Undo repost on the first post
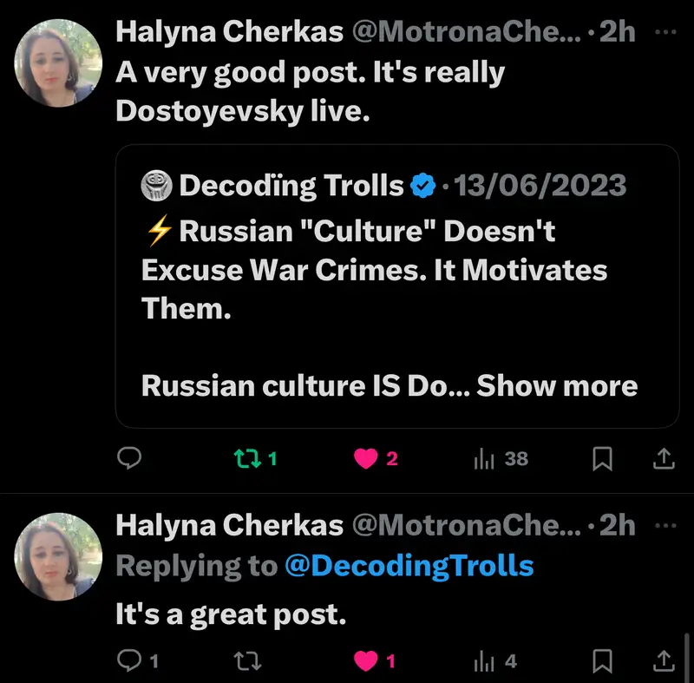Image resolution: width=694 pixels, height=683 pixels. tap(248, 459)
